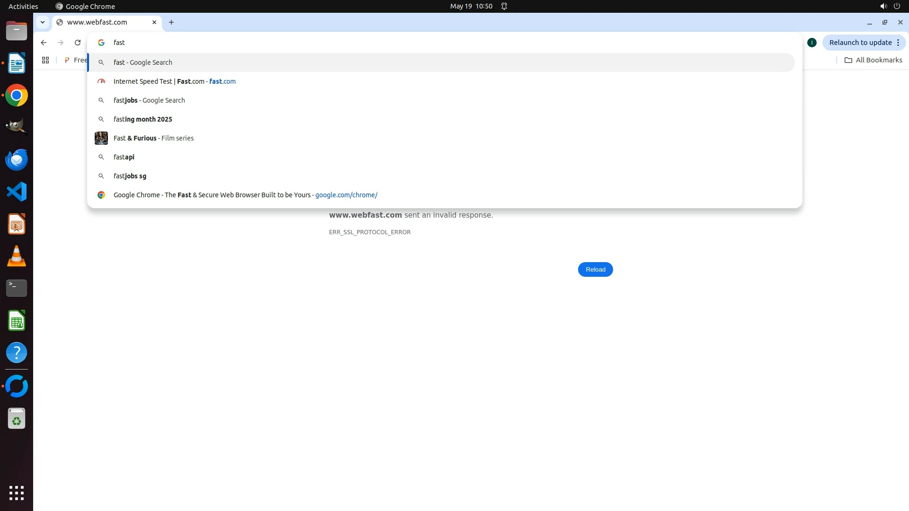Open the Google Chrome google.com/chrome suggestion
The height and width of the screenshot is (511, 909).
tap(245, 195)
